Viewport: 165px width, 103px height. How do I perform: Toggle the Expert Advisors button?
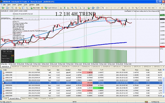coord(51,8)
